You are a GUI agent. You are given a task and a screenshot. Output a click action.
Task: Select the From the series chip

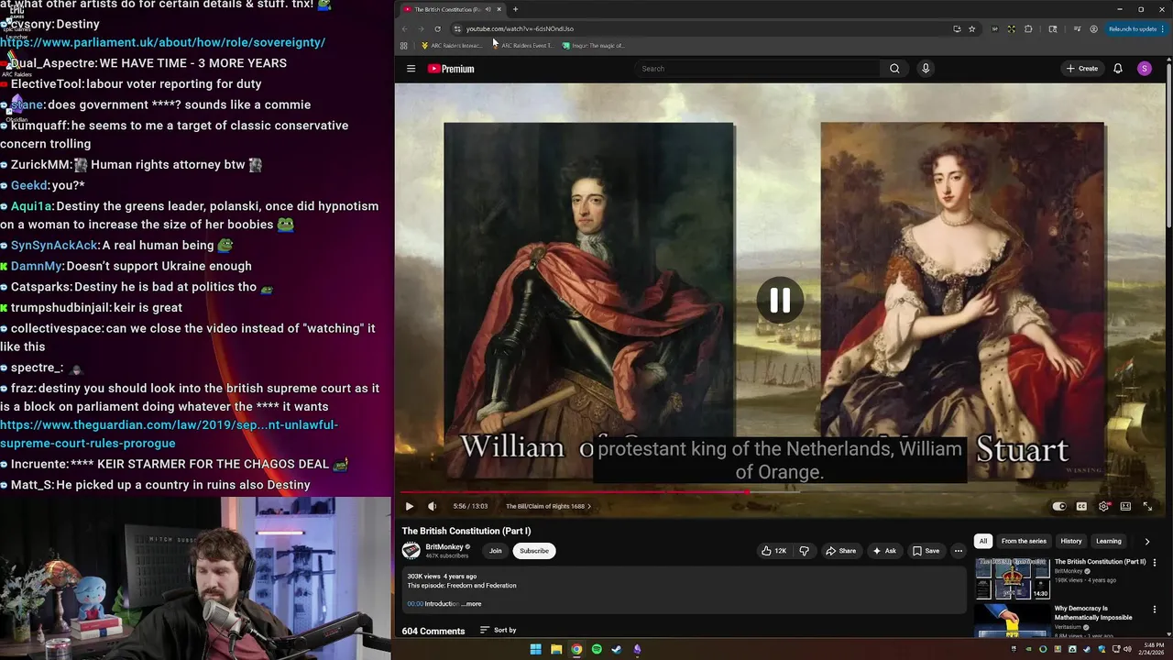[x=1024, y=541]
